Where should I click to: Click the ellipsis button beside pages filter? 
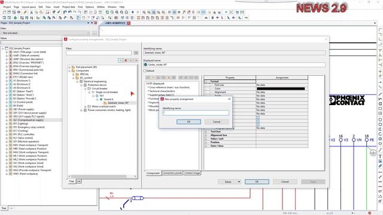tap(95, 33)
